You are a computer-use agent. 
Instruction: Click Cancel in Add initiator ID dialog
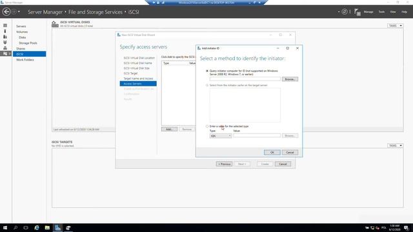pyautogui.click(x=290, y=152)
